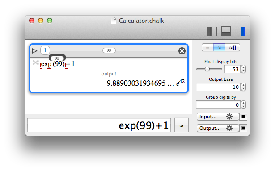275x171 pixels.
Task: Click the shuffle icon beside exp(99)+1
Action: pos(36,63)
